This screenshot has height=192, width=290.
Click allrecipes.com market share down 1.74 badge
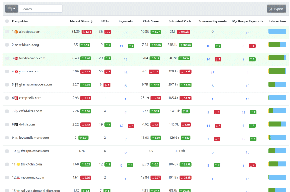87,32
